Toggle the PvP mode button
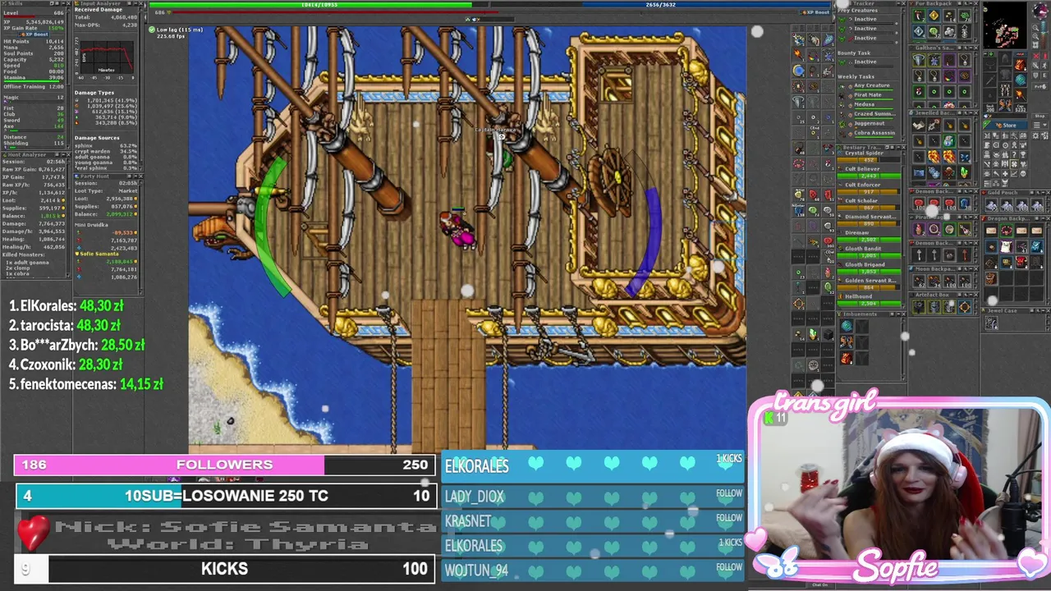The image size is (1051, 591). pyautogui.click(x=1040, y=87)
